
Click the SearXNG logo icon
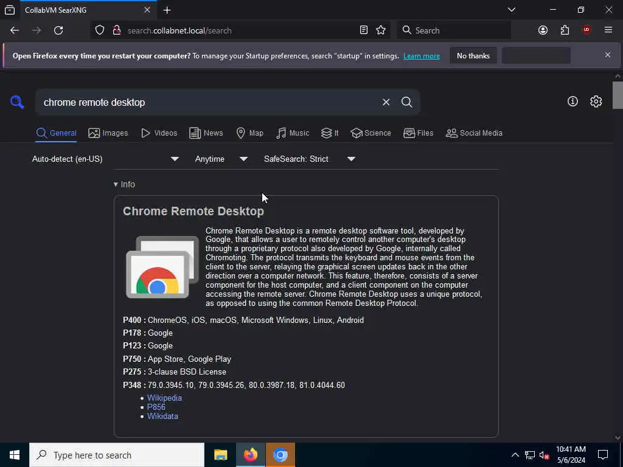17,102
